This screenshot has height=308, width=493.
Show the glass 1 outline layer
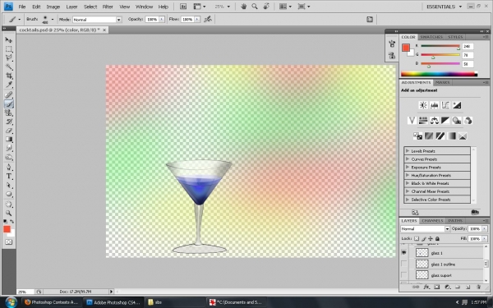pos(403,264)
